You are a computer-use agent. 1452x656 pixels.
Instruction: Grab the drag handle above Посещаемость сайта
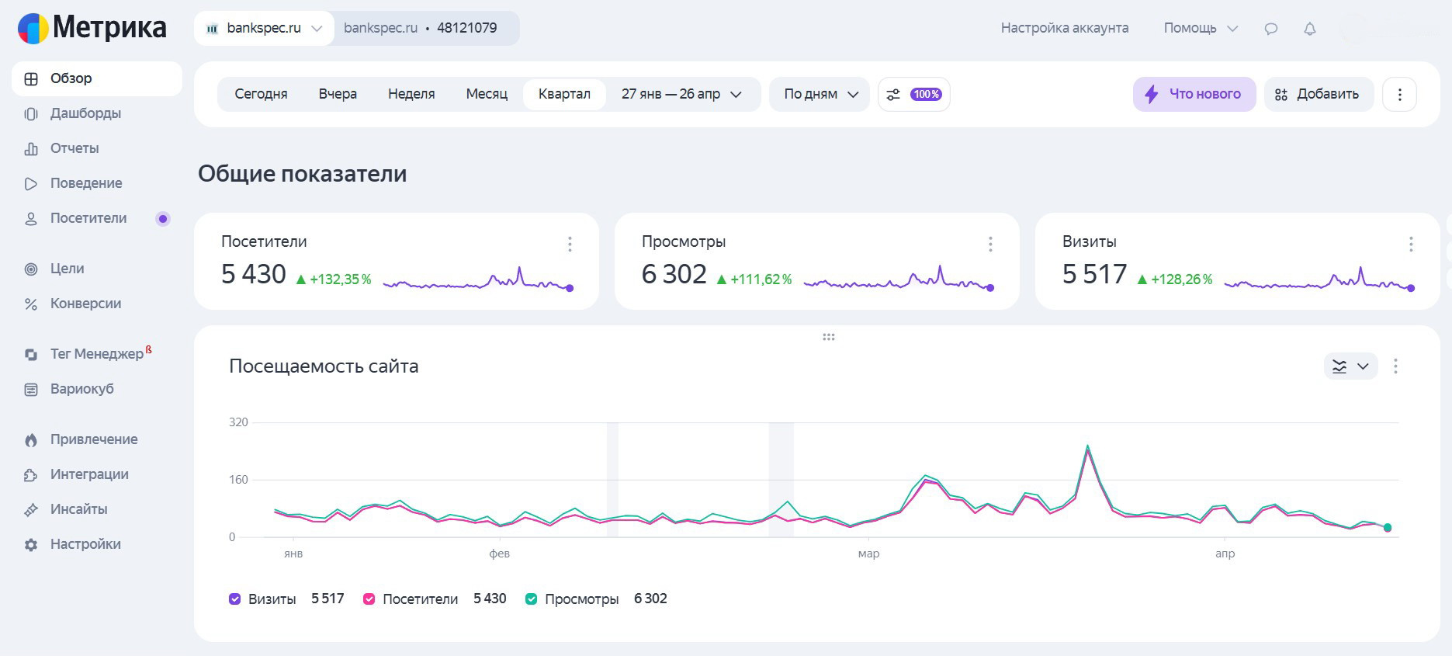[x=828, y=337]
